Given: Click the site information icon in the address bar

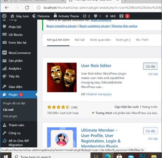Looking at the screenshot, I should coord(39,8).
